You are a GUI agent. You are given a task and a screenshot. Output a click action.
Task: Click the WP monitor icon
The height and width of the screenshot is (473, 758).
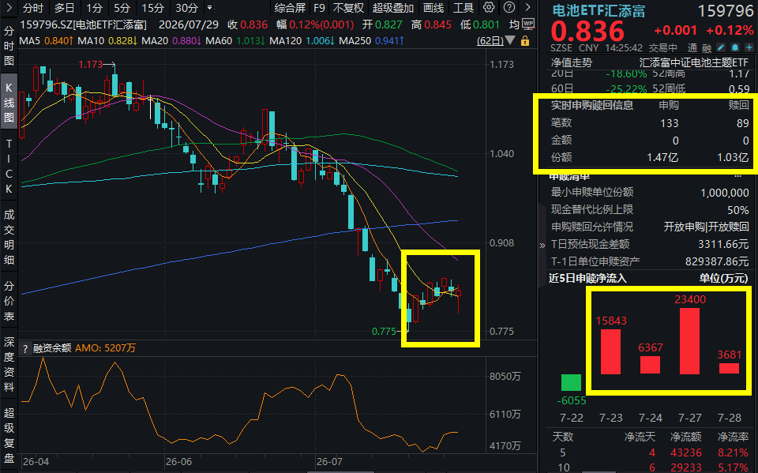pyautogui.click(x=528, y=24)
